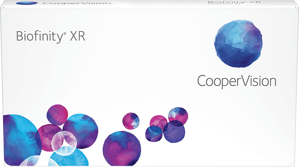Click the CooperVision brand name text
The image size is (299, 167).
point(237,81)
